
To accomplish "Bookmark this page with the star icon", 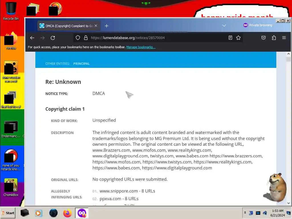I will coord(238,38).
